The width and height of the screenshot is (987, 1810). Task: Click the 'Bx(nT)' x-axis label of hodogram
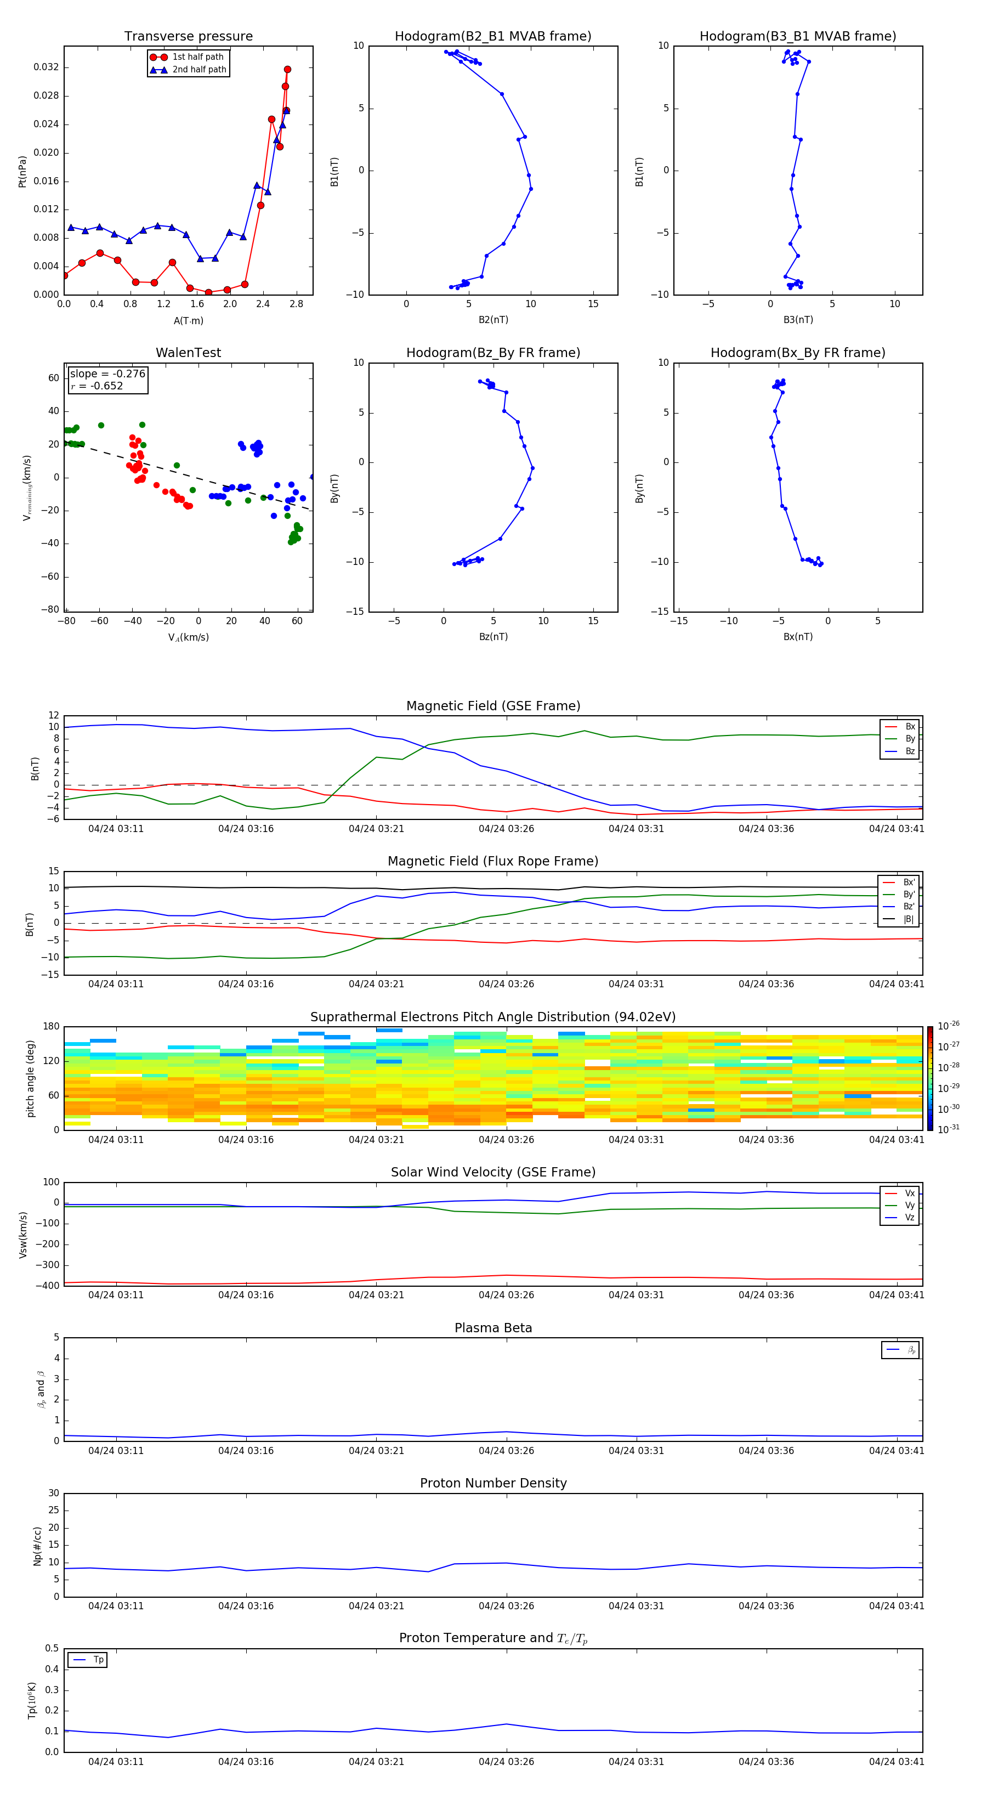click(798, 637)
